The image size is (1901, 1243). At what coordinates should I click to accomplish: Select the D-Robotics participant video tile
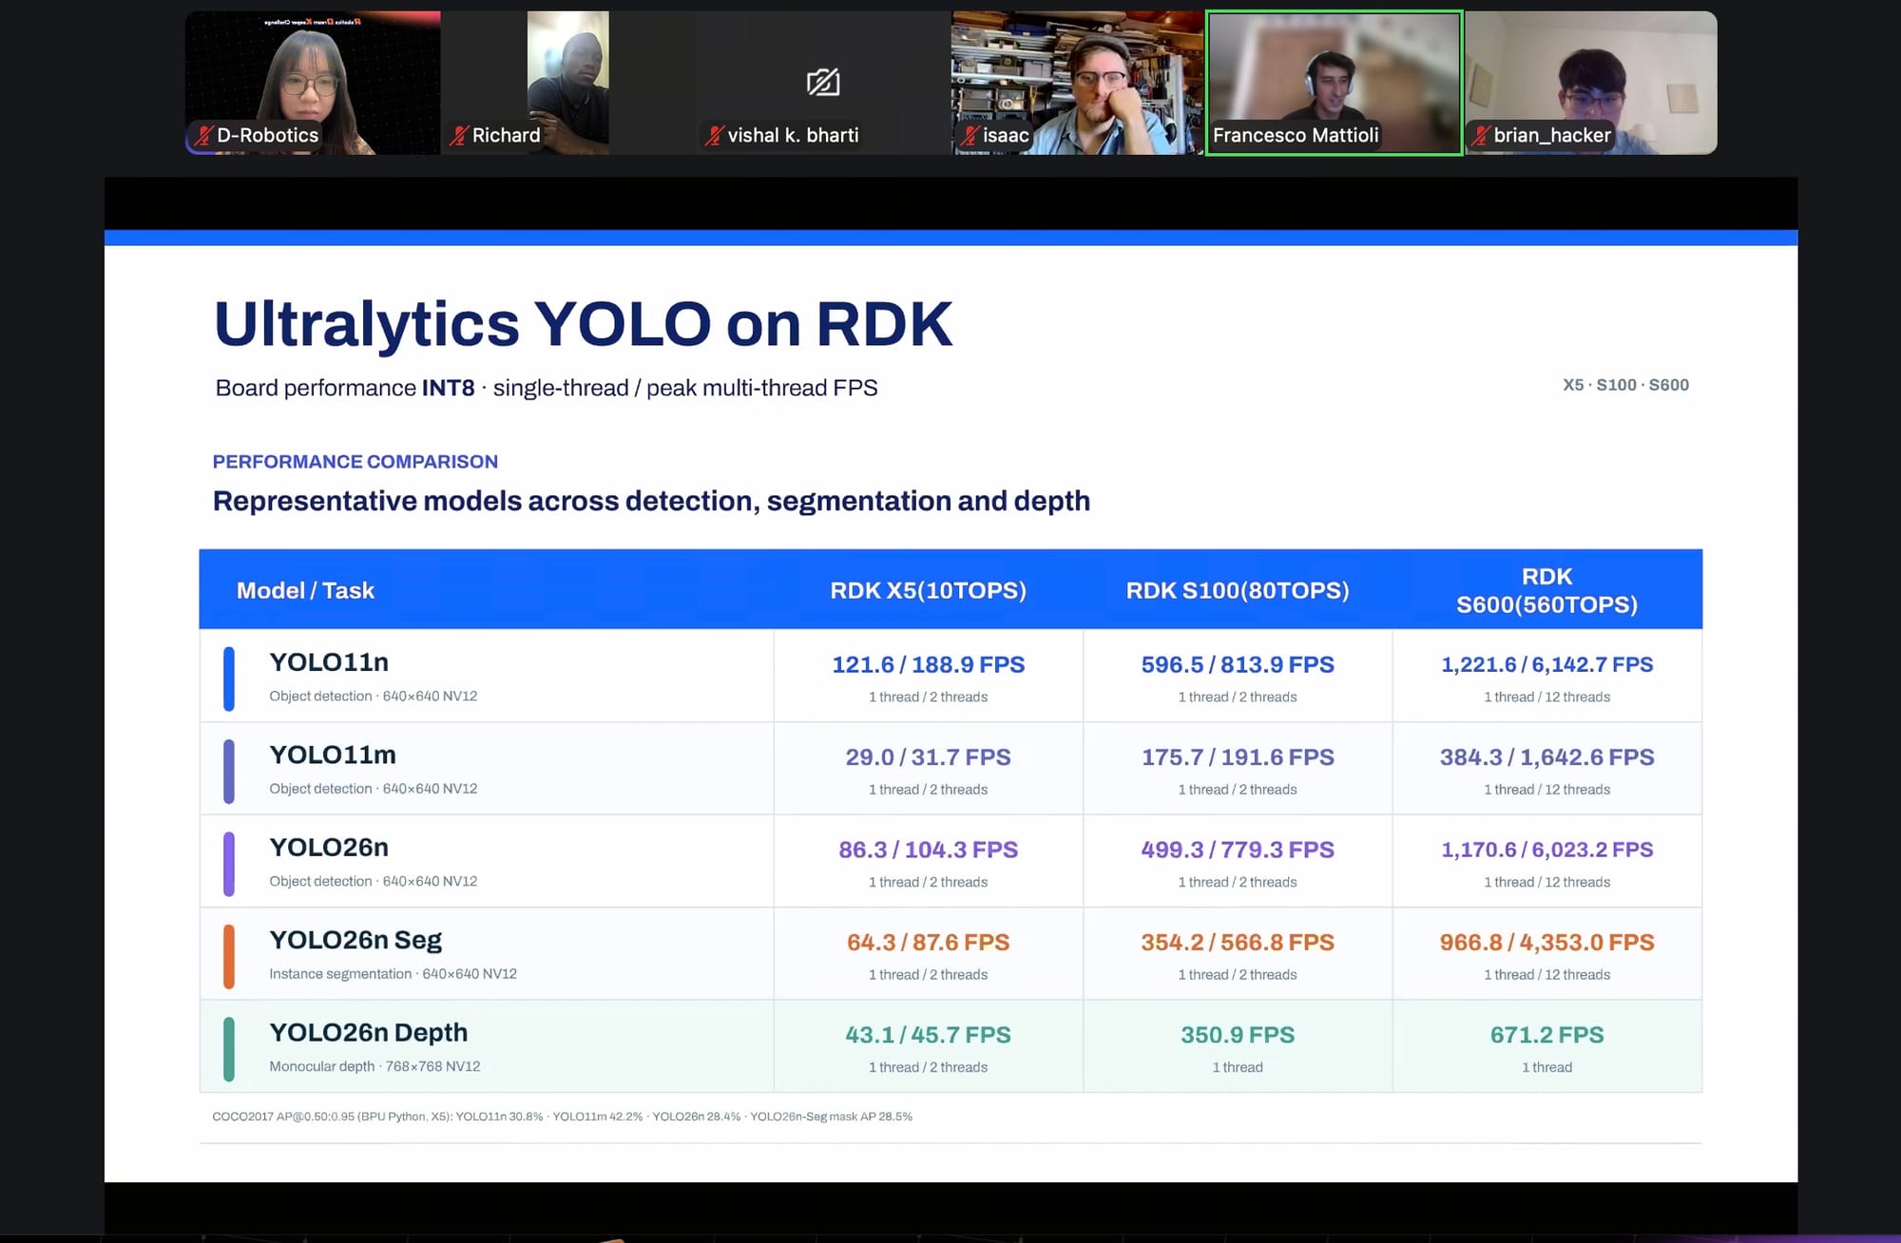[313, 83]
